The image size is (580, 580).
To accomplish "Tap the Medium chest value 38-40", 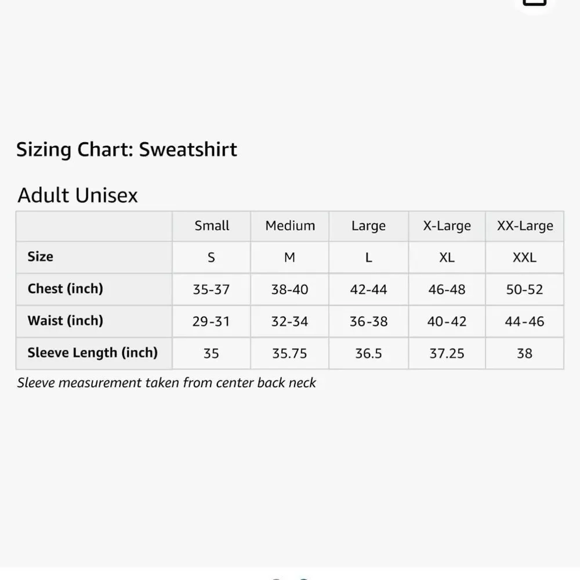I will pyautogui.click(x=290, y=289).
